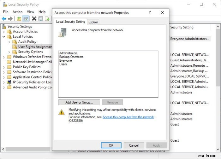Switch to the Explain tab
The height and width of the screenshot is (159, 221).
pos(93,22)
